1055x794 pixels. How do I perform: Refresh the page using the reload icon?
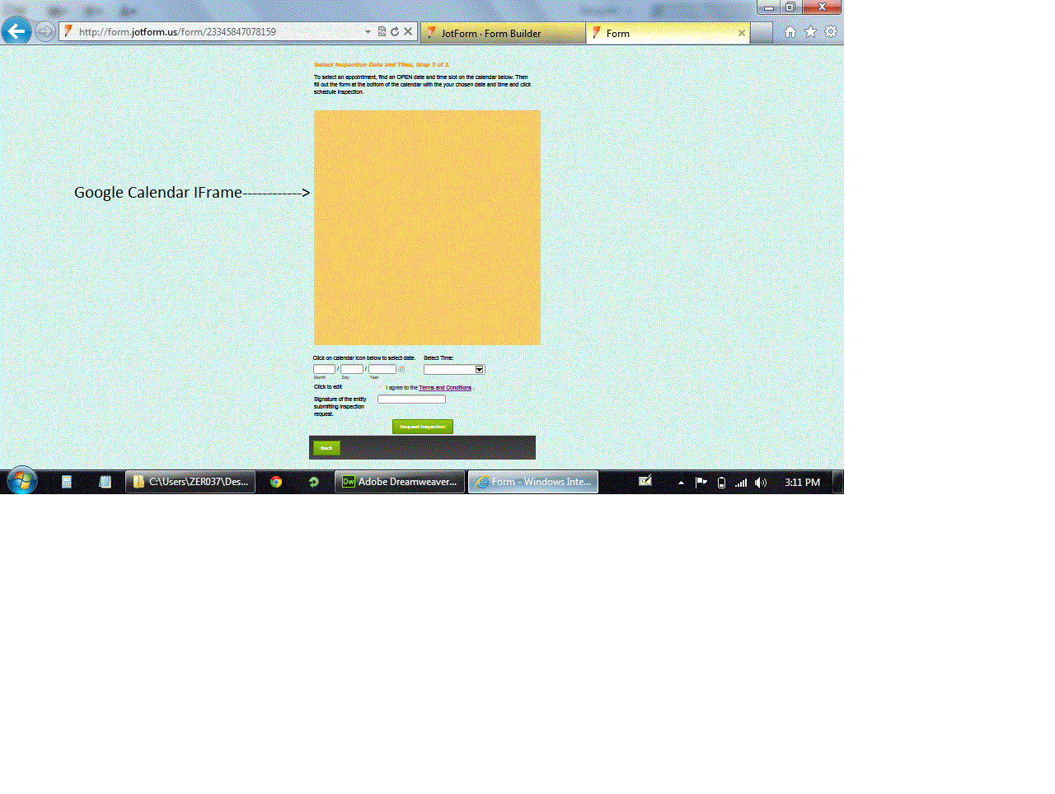395,32
